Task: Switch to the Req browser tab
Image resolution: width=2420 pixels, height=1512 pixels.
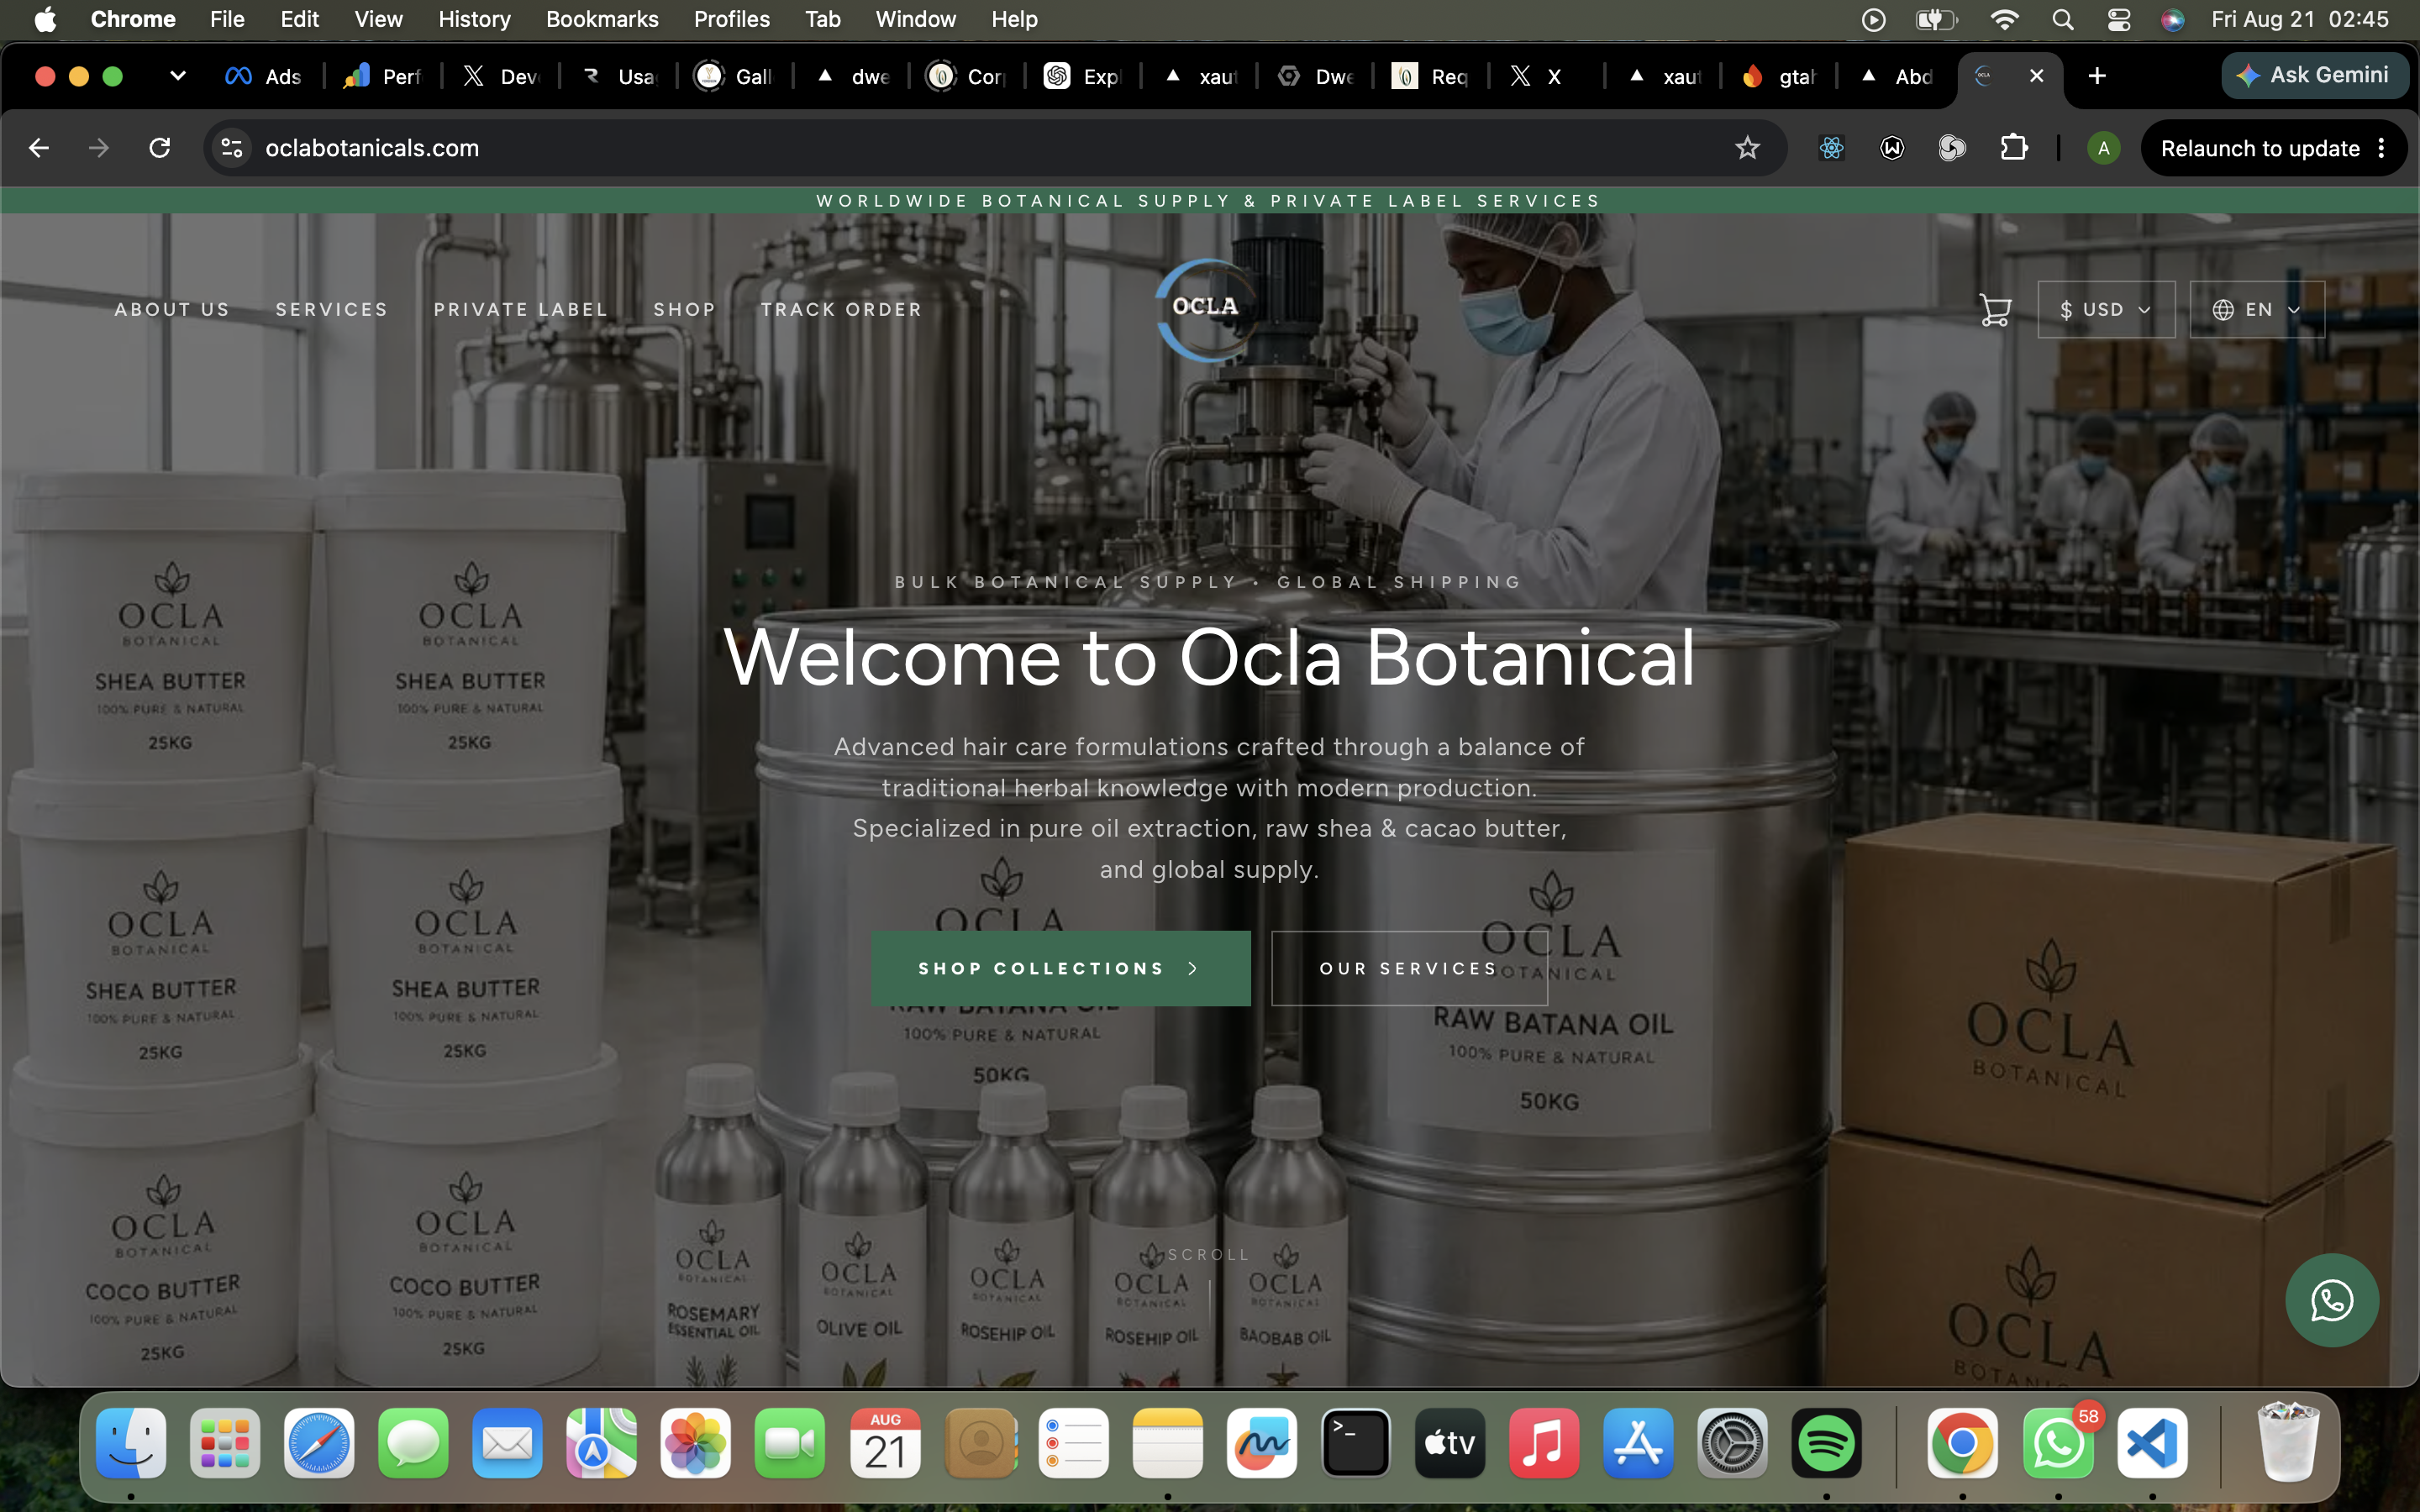Action: point(1431,76)
